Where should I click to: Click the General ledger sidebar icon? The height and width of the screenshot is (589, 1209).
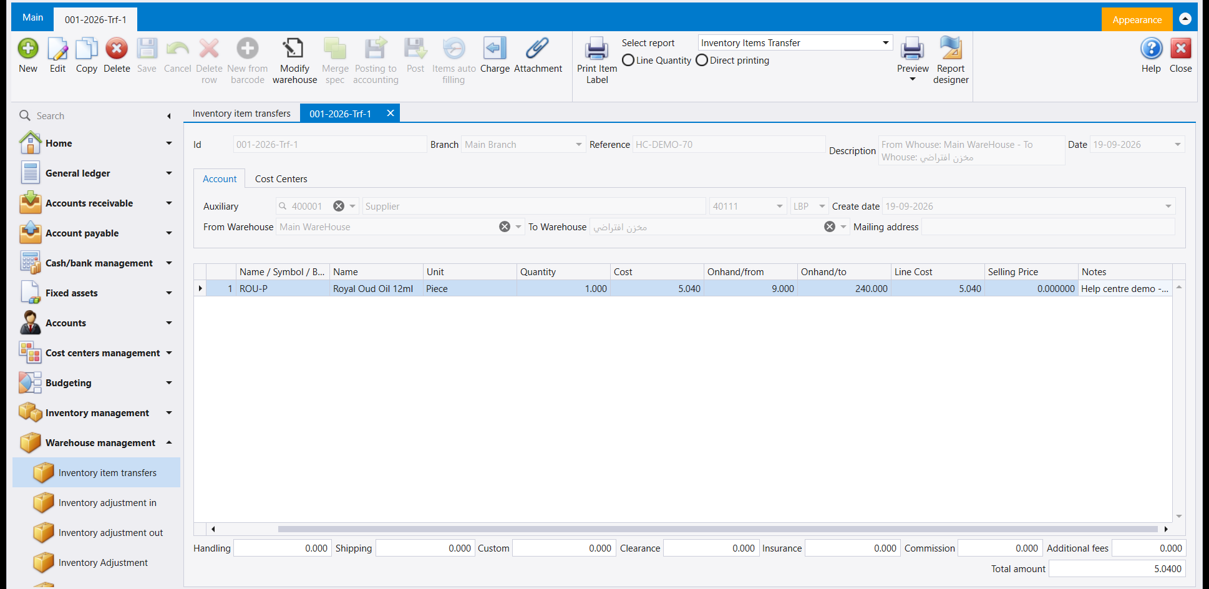click(x=30, y=173)
